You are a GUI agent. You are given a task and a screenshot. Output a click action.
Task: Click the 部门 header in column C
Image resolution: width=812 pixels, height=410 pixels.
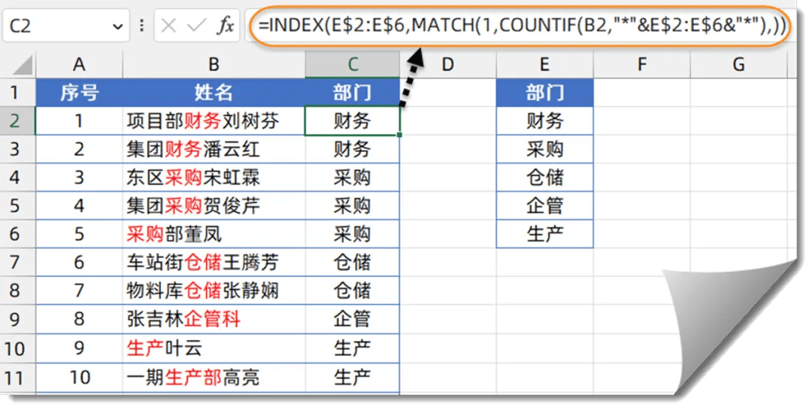[352, 93]
